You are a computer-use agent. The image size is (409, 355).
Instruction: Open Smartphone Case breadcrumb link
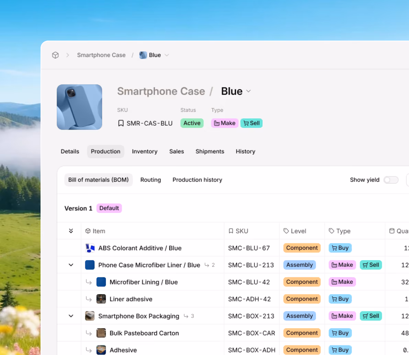[101, 55]
